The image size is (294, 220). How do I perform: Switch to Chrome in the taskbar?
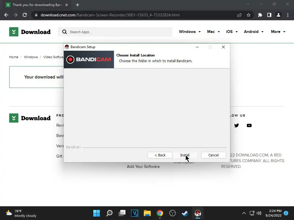(160, 213)
